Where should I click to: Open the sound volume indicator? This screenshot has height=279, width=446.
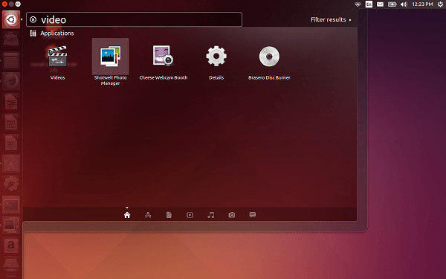(x=404, y=4)
